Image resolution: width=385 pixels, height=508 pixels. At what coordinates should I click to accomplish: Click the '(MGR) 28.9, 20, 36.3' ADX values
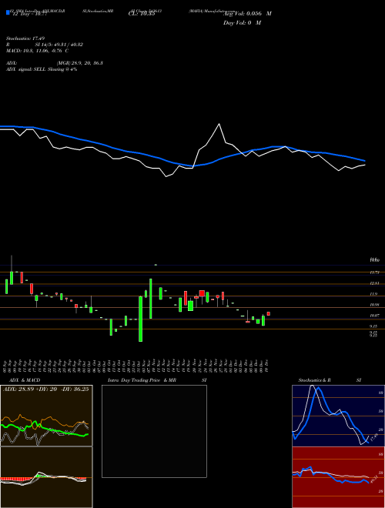[80, 63]
